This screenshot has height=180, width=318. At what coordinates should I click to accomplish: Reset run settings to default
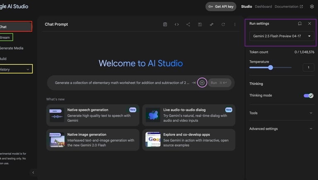pyautogui.click(x=300, y=24)
